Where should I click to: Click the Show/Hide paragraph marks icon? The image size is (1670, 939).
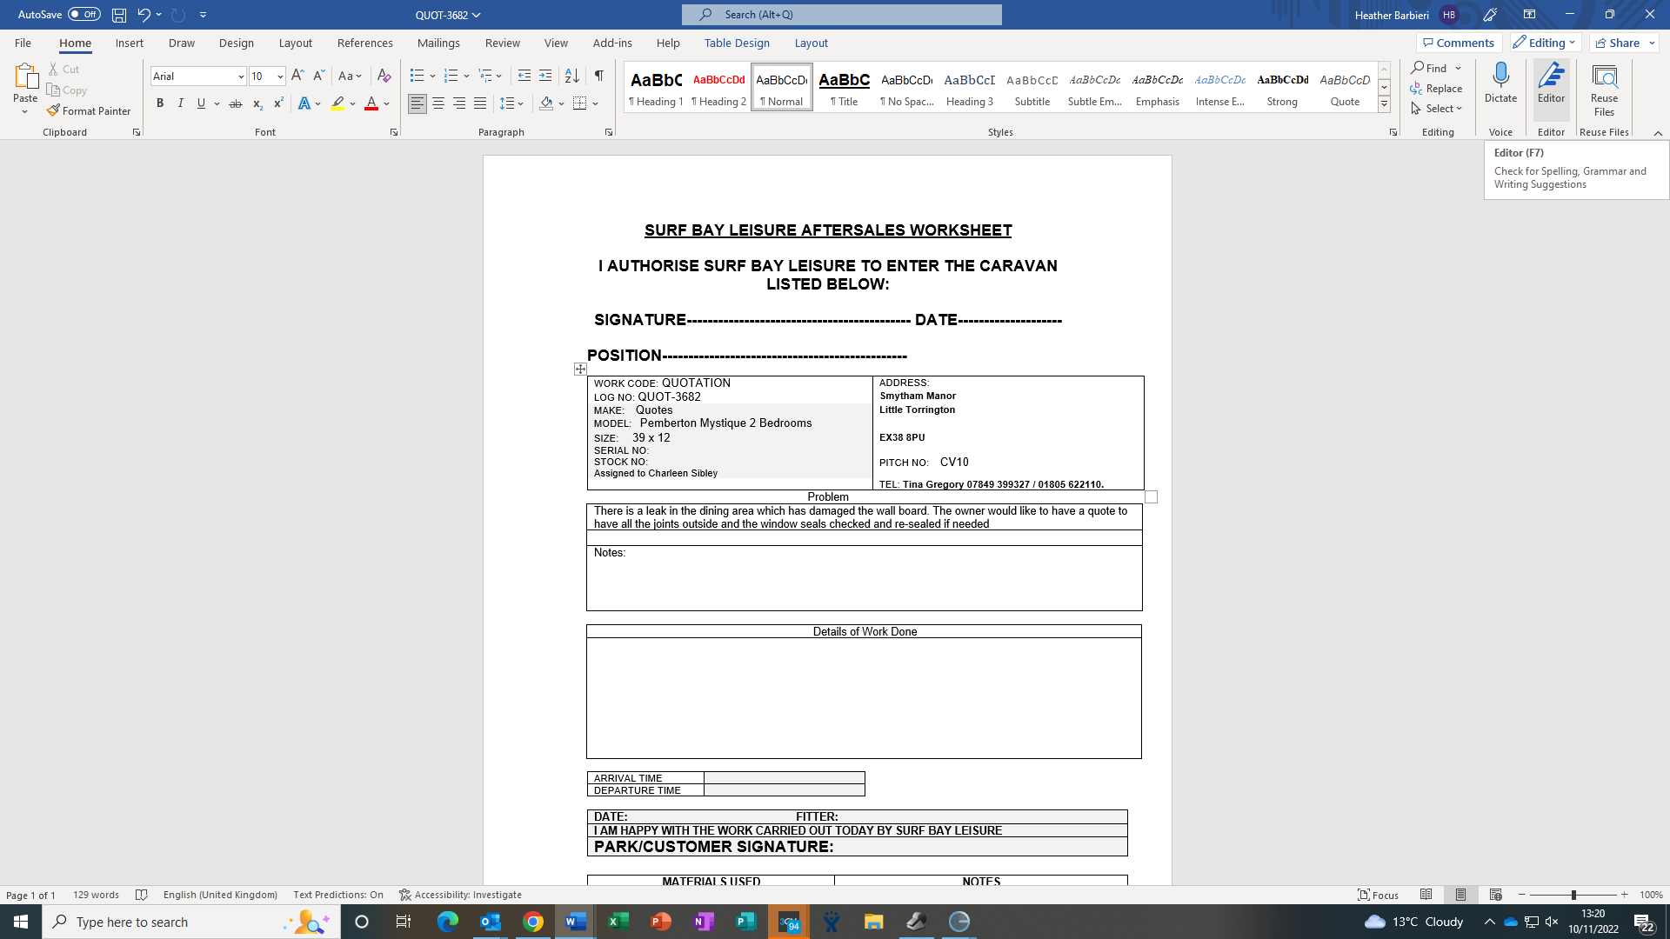click(598, 76)
